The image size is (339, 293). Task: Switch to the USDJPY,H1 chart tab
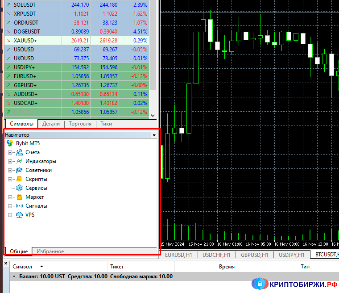pyautogui.click(x=291, y=255)
